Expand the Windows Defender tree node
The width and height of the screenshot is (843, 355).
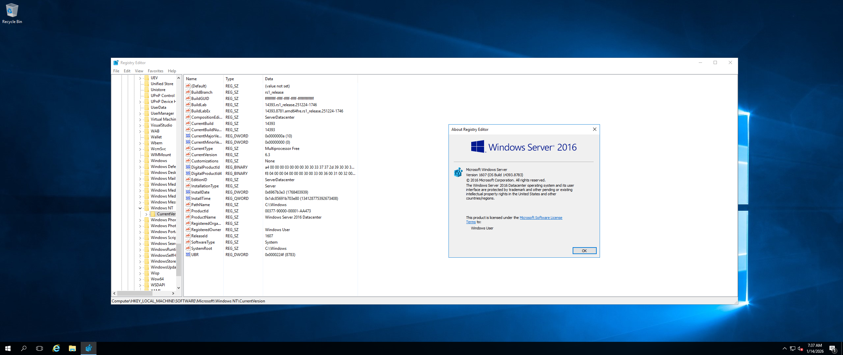pos(140,167)
